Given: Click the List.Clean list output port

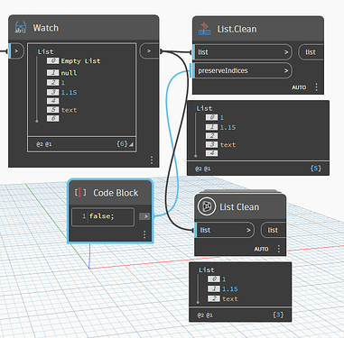Looking at the screenshot, I should tap(311, 52).
